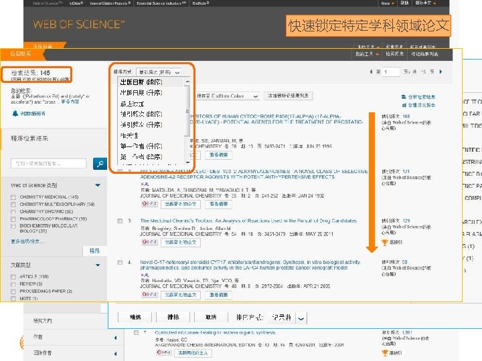The image size is (482, 361).
Task: Open language dropdown 简体中文 at top right
Action: pyautogui.click(x=426, y=3)
